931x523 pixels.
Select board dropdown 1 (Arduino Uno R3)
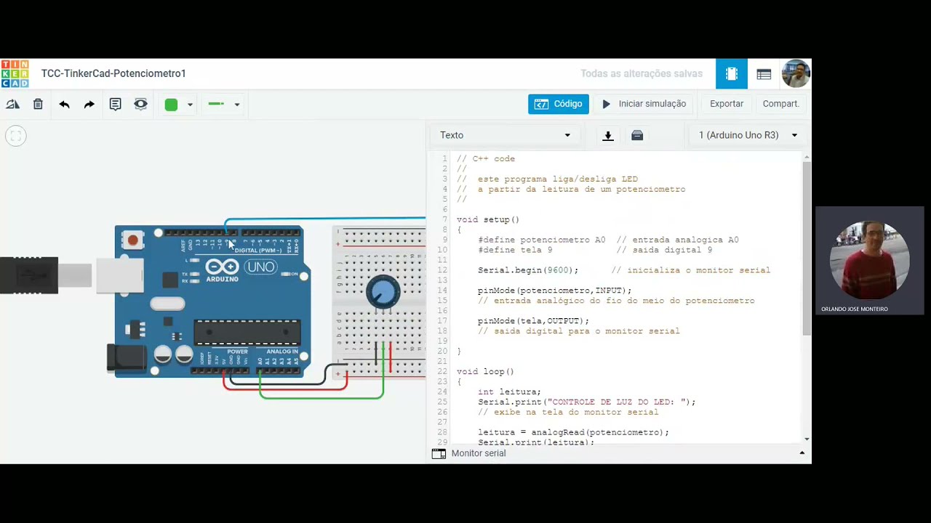[748, 135]
